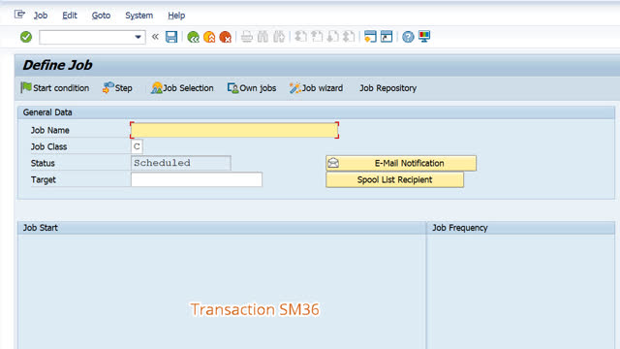Viewport: 620px width, 349px height.
Task: Click the Job Repository button
Action: tap(387, 88)
